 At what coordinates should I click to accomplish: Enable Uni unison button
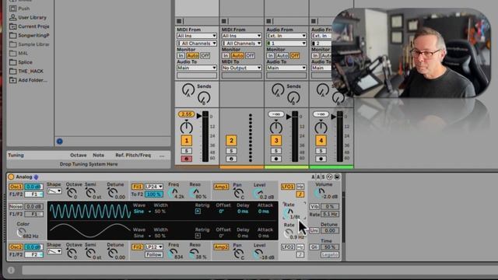(314, 230)
